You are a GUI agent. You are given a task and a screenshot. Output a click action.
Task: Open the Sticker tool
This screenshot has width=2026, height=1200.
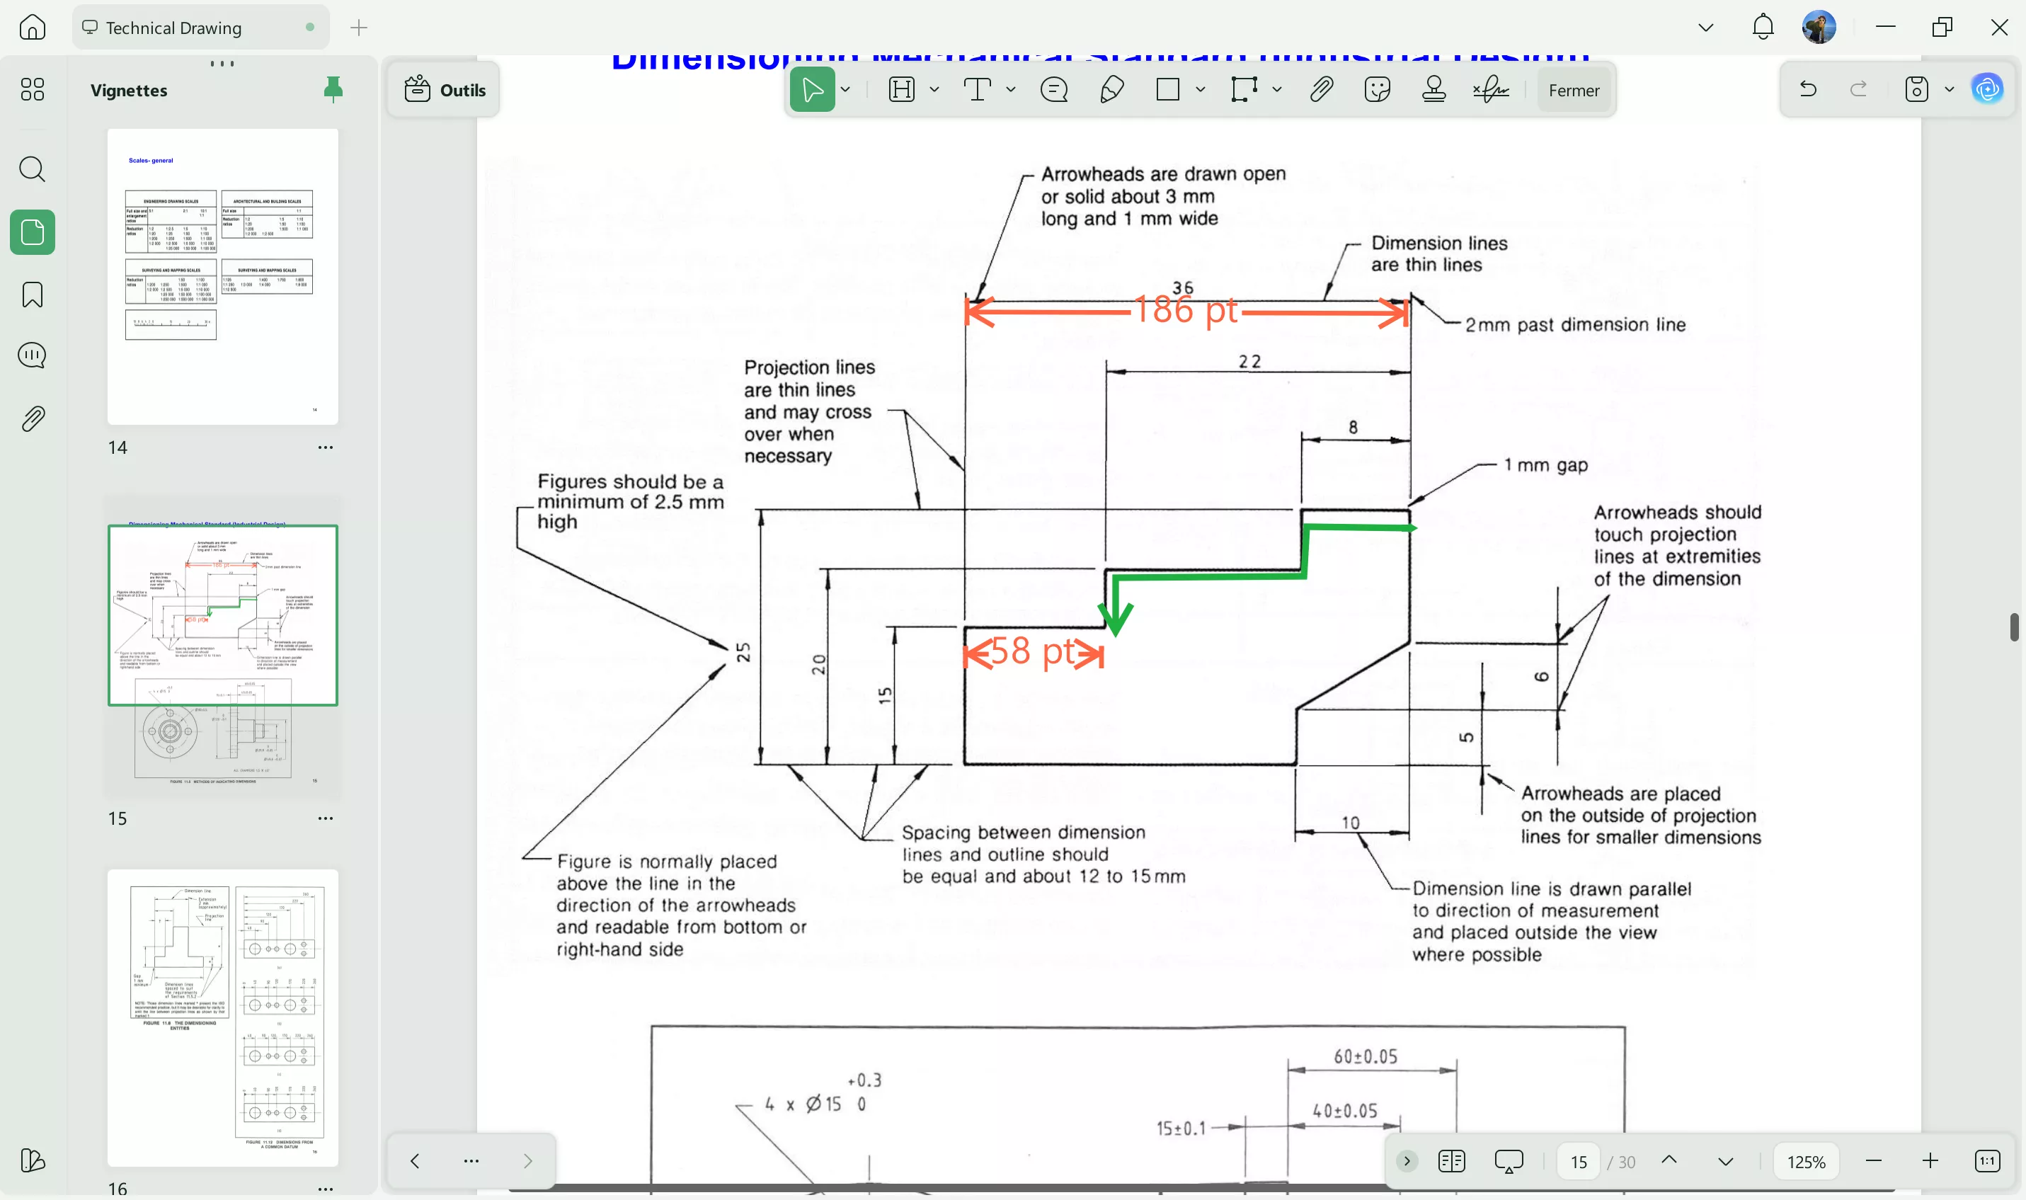tap(1376, 89)
